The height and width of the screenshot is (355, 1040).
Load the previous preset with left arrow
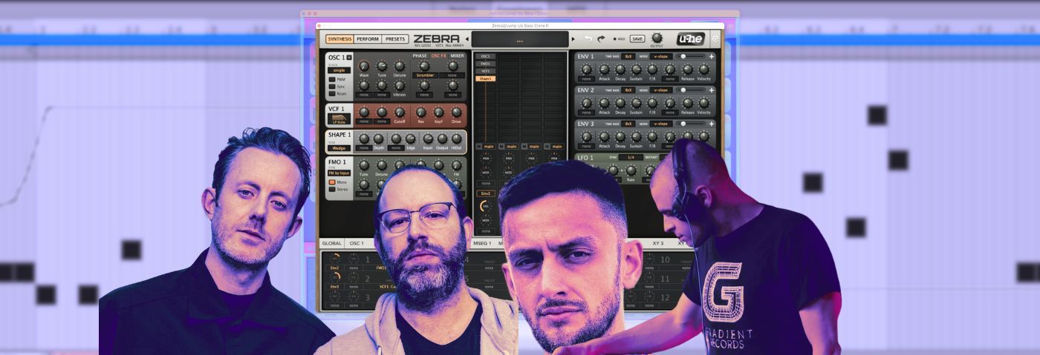(x=467, y=39)
